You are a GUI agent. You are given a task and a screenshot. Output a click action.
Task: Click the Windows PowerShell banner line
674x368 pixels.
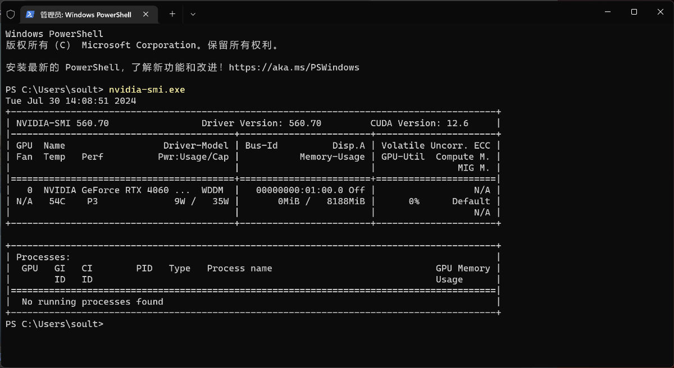[x=54, y=34]
